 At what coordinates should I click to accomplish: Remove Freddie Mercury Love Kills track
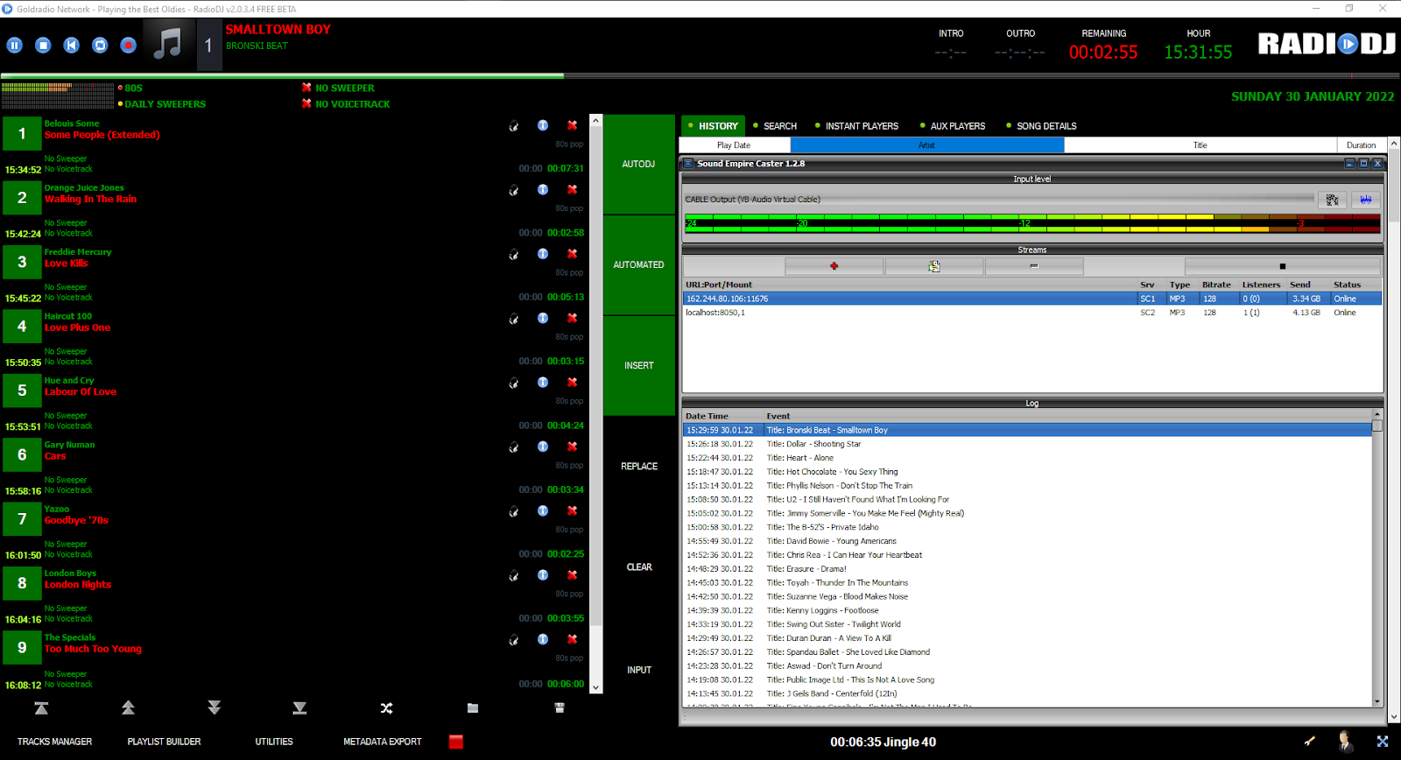(x=572, y=254)
